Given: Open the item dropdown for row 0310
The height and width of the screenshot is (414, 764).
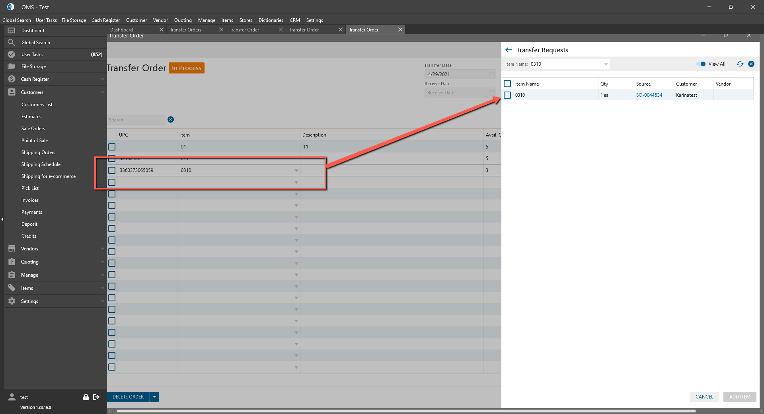Looking at the screenshot, I should tap(296, 170).
